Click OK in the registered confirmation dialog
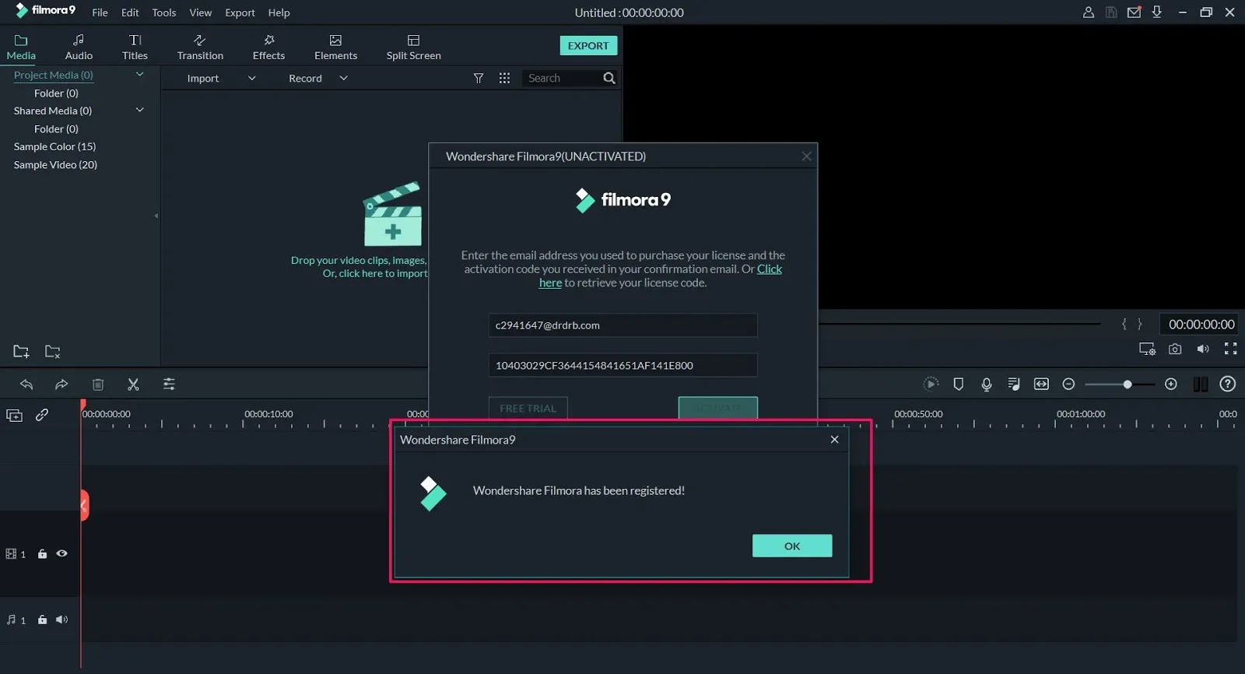 pos(792,546)
